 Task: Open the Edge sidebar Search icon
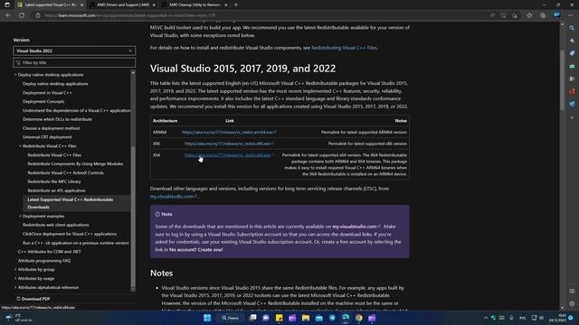572,28
